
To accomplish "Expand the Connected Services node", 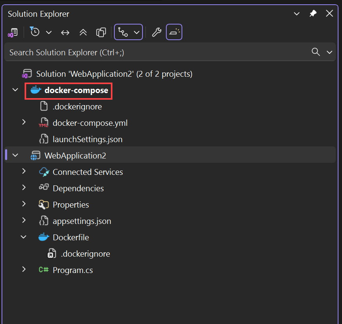I will [24, 172].
